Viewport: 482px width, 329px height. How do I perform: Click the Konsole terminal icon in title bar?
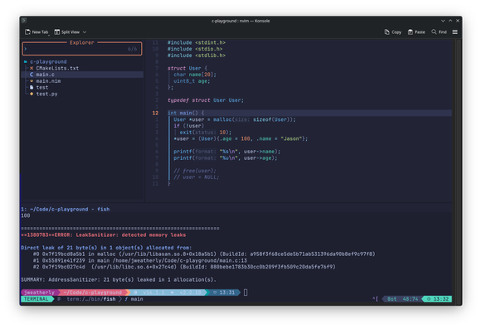pos(24,21)
